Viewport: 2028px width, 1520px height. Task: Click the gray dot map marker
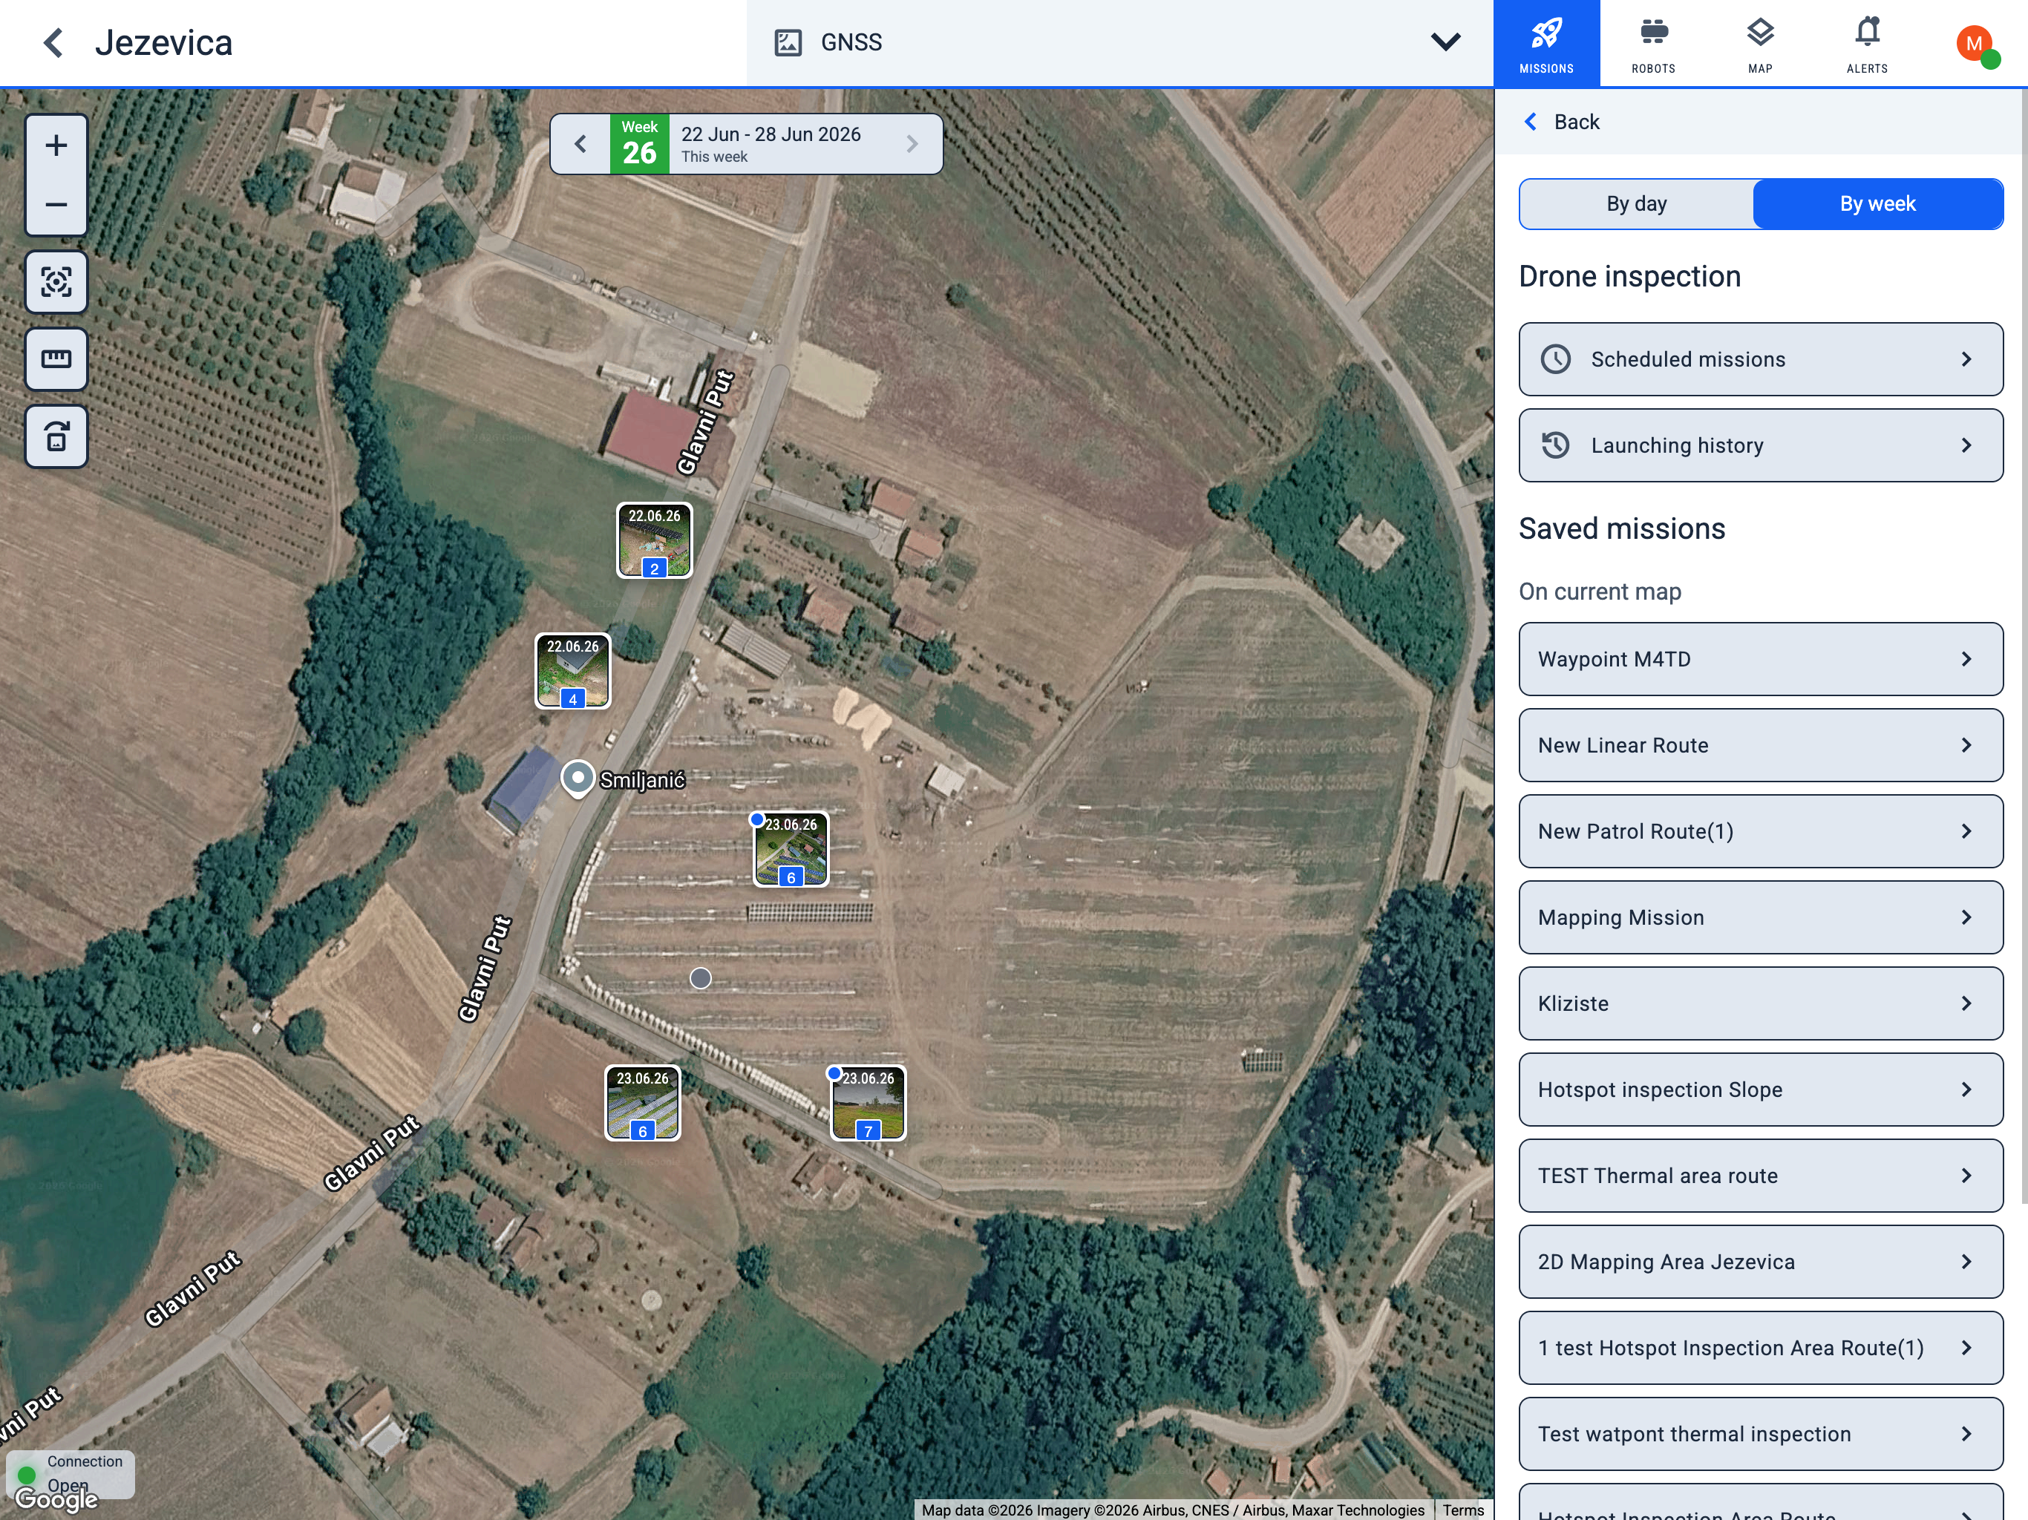701,979
